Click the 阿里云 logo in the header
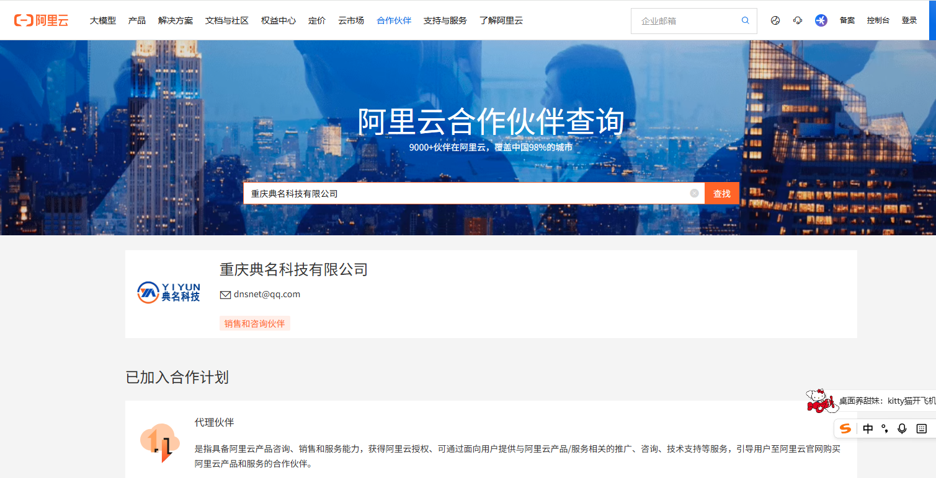This screenshot has height=478, width=936. pos(41,20)
